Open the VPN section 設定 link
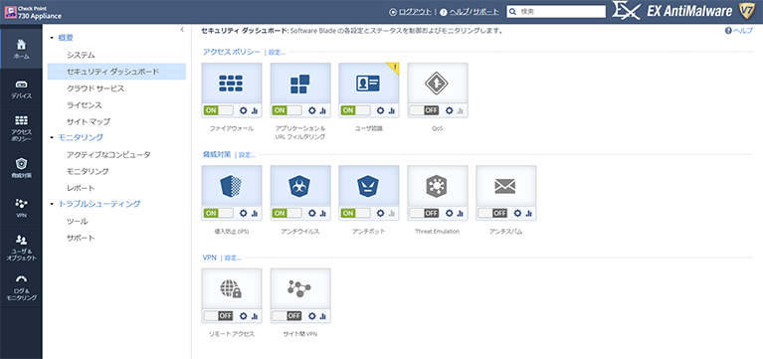This screenshot has height=359, width=763. (233, 258)
